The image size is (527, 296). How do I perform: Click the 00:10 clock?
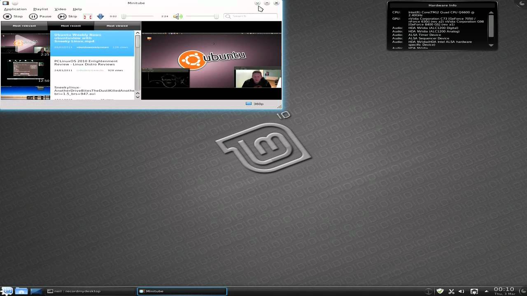(x=504, y=289)
